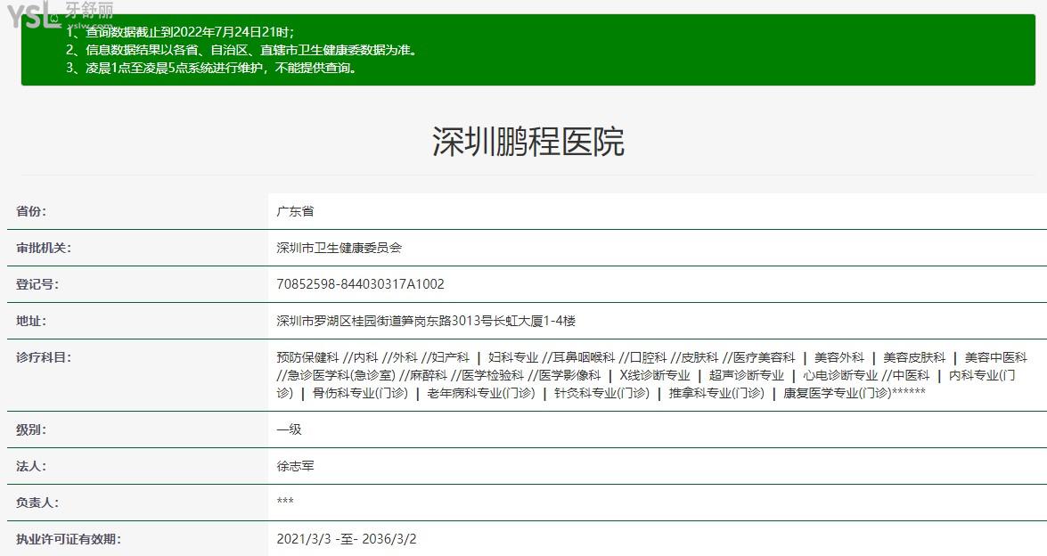Viewport: 1047px width, 556px height.
Task: Click the 推拿科专业(门诊) entry
Action: 716,394
